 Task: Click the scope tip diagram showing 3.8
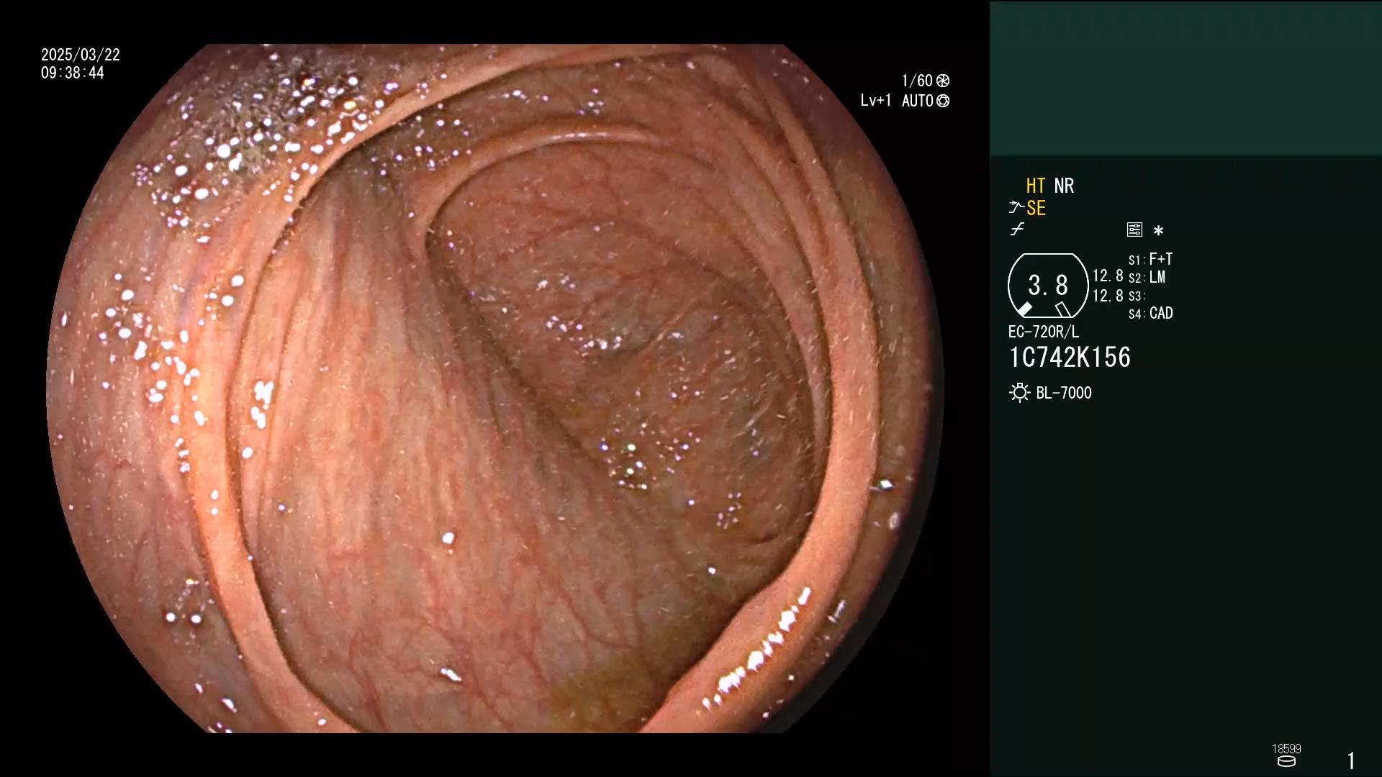point(1048,286)
